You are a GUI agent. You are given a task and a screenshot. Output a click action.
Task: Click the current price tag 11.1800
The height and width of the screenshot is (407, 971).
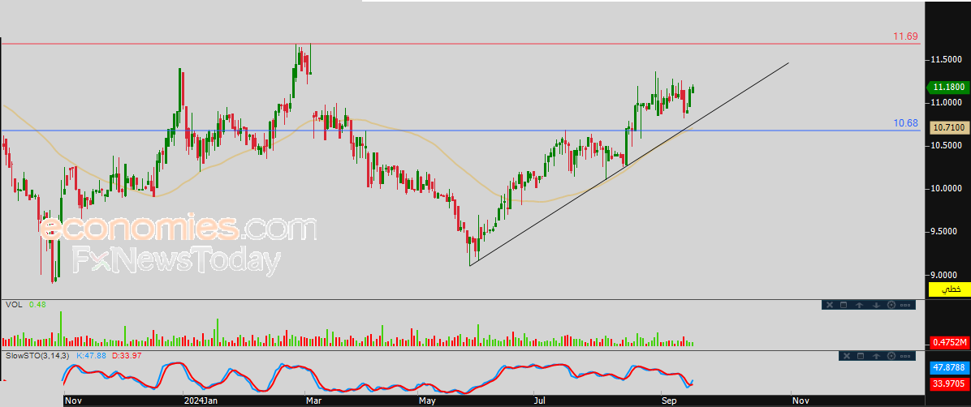point(947,88)
